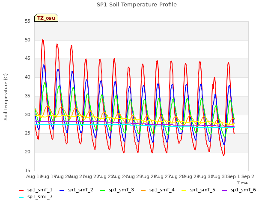
Task: Click the 25 y-axis tick label
Action: pyautogui.click(x=27, y=133)
